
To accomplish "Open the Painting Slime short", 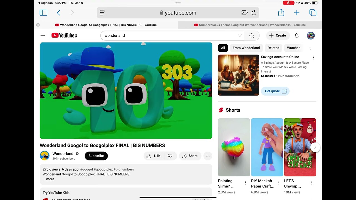I will (x=234, y=147).
